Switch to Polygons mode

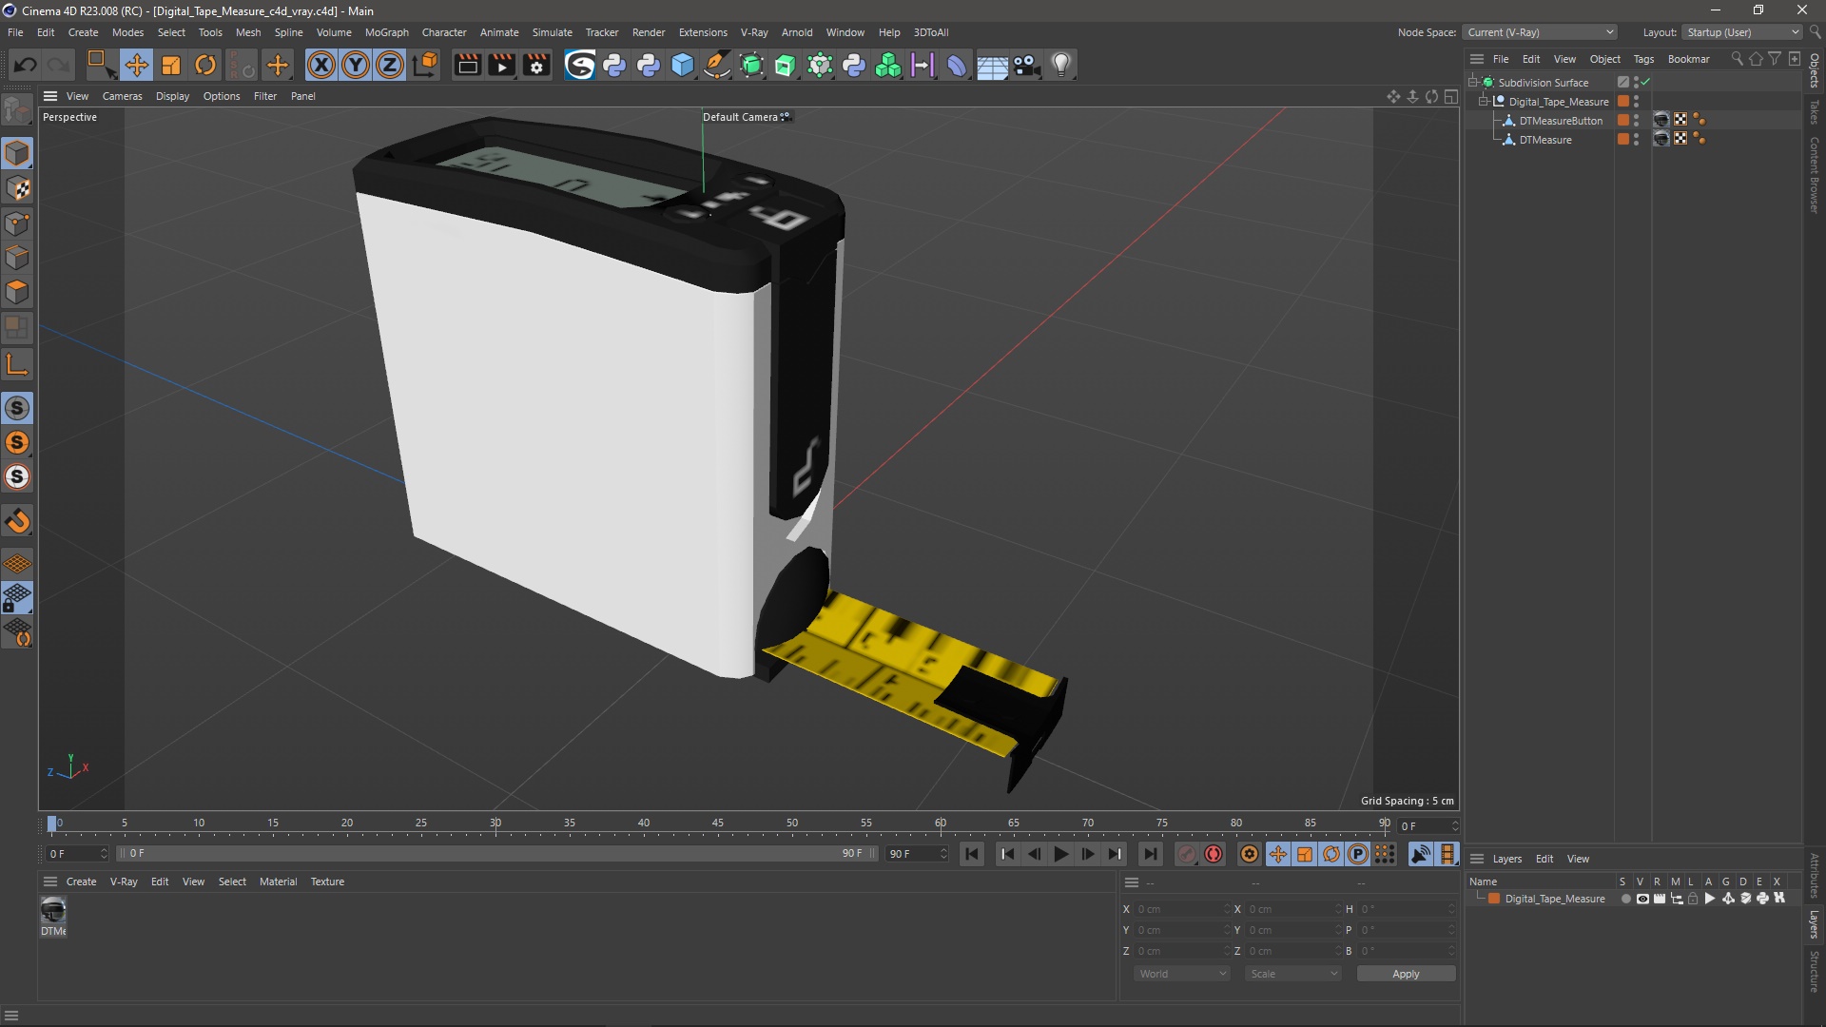pos(17,292)
